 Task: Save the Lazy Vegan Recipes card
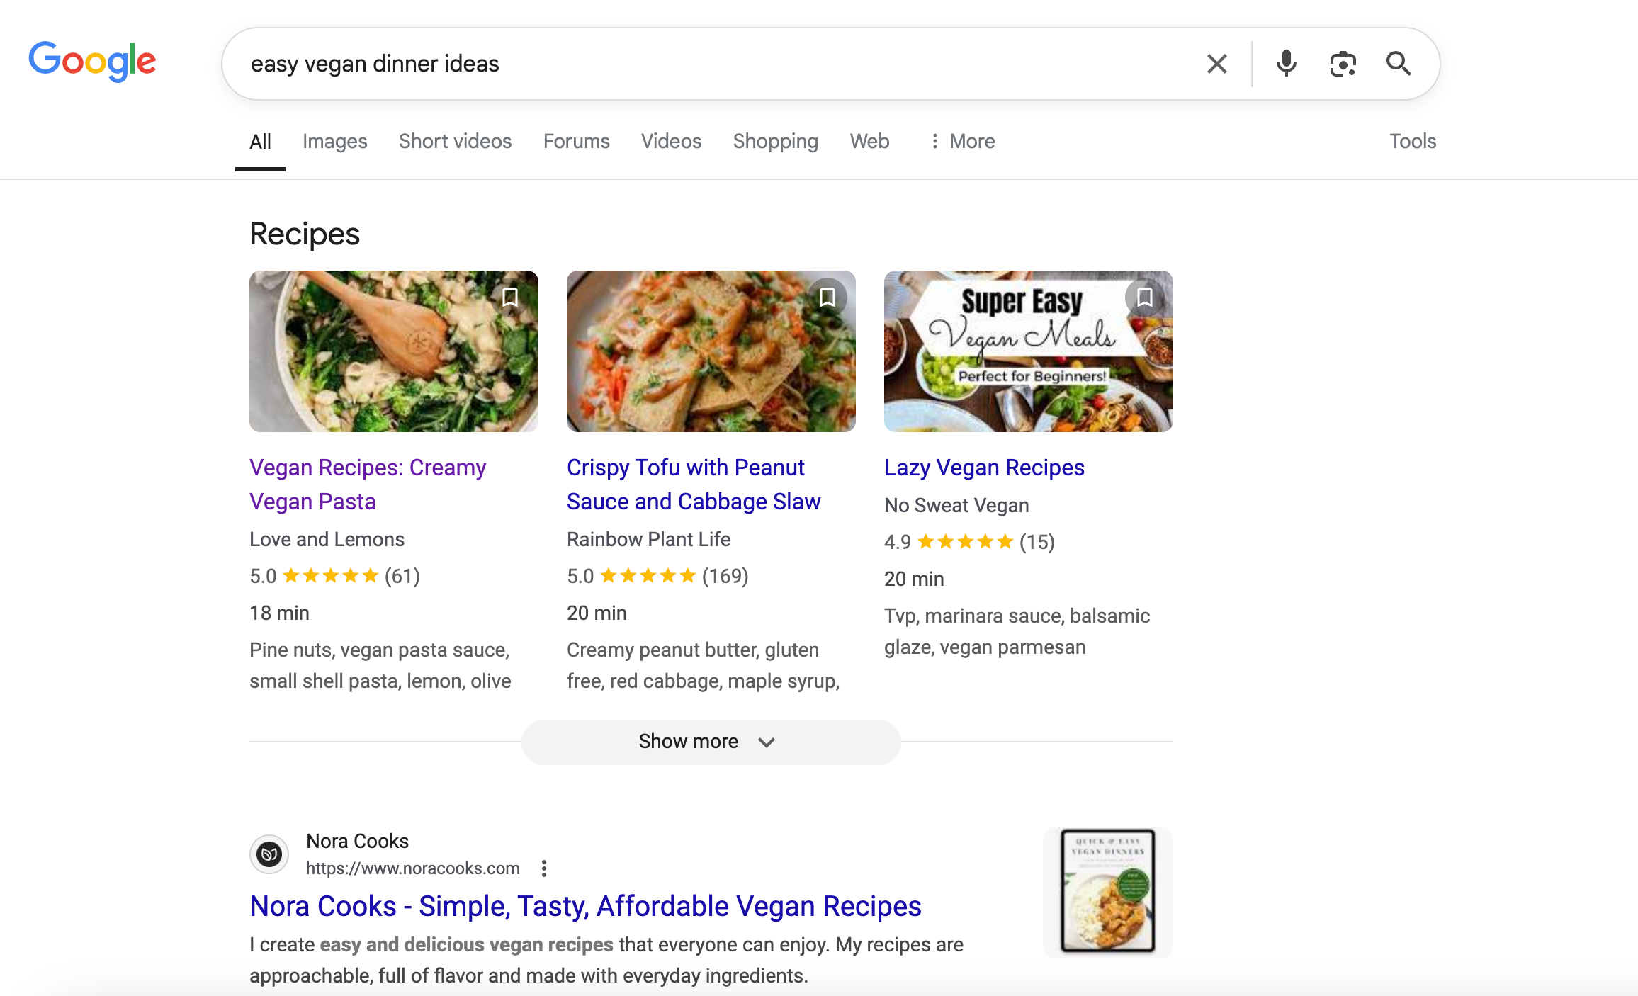pos(1143,298)
